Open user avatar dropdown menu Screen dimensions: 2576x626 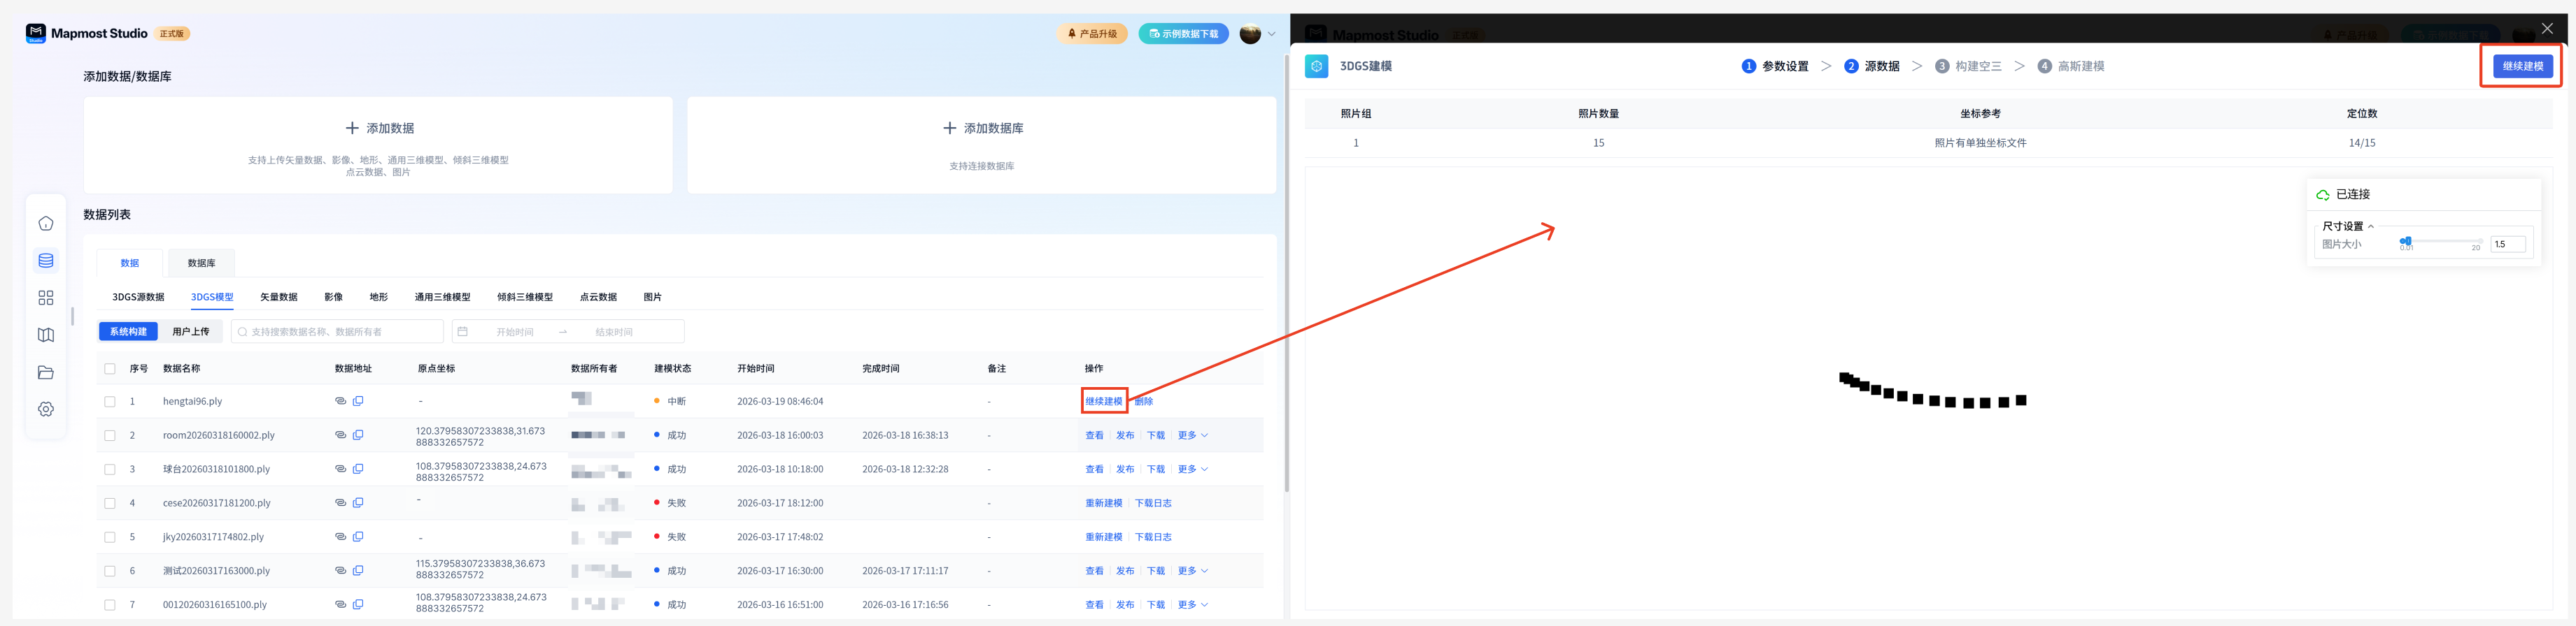click(1257, 34)
